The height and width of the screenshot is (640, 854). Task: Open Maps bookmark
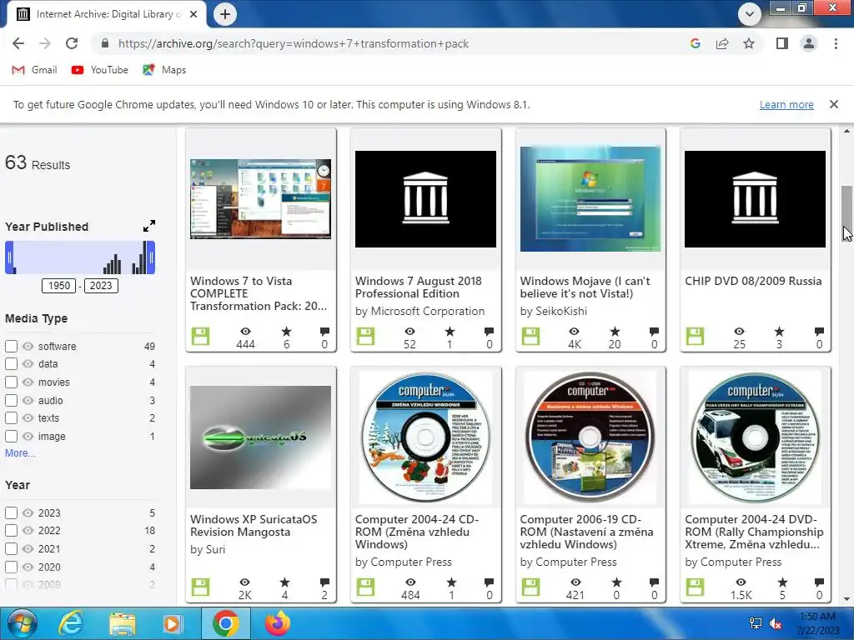click(x=164, y=70)
